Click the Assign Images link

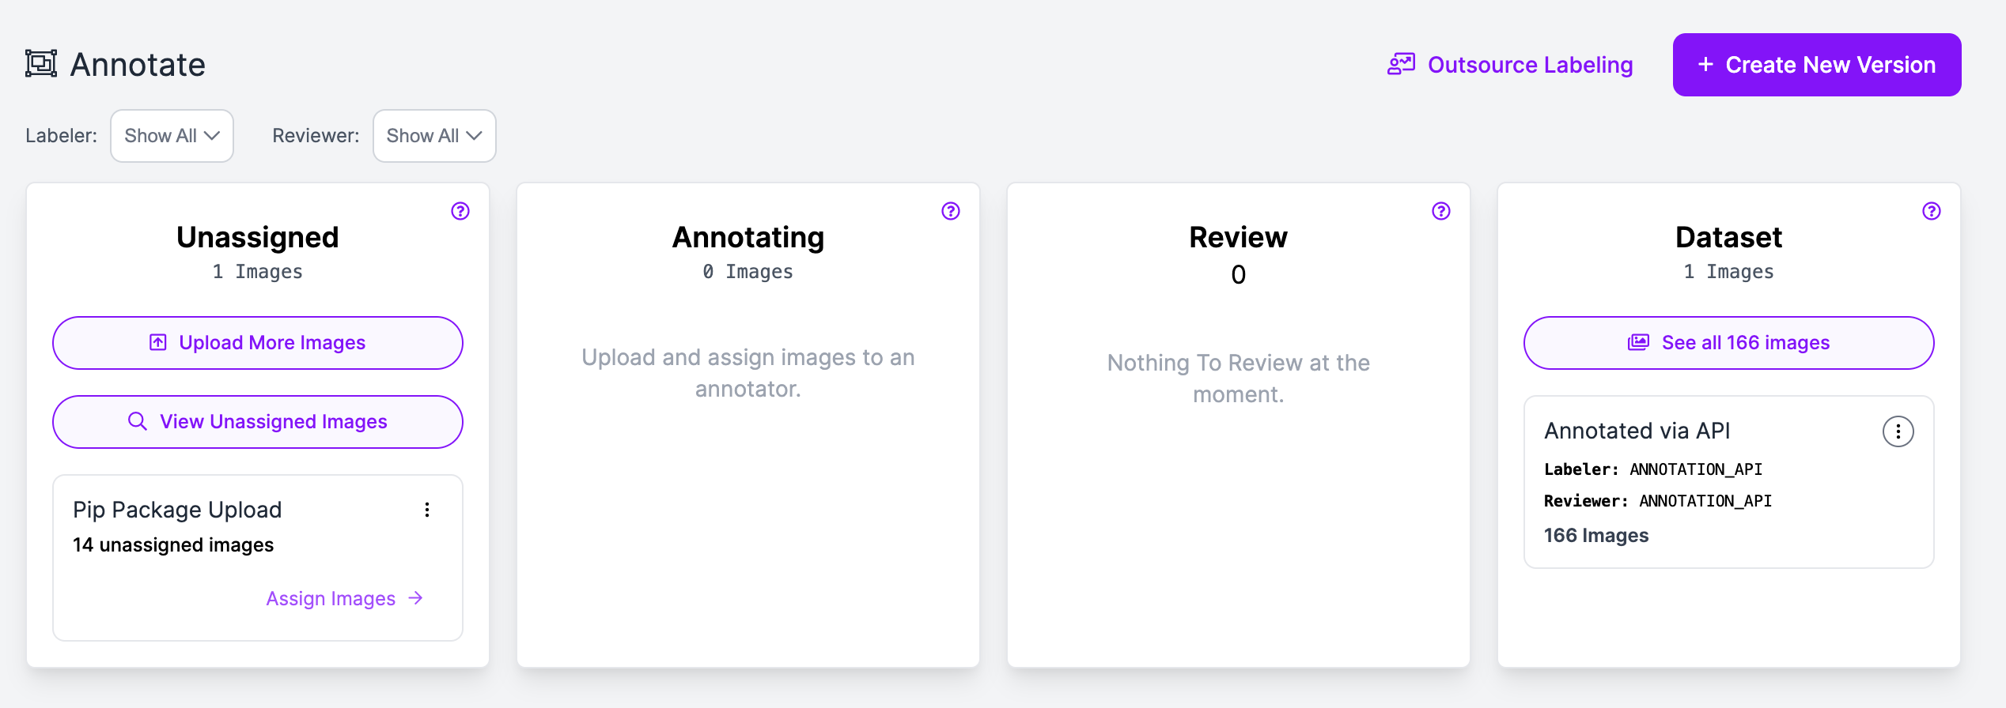click(331, 599)
